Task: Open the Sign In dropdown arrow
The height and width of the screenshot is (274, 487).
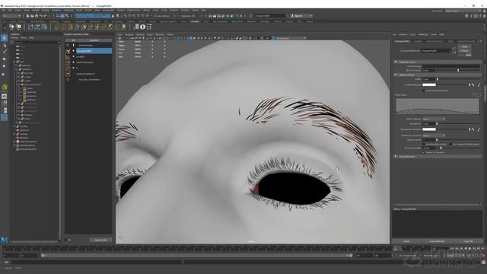Action: 311,16
